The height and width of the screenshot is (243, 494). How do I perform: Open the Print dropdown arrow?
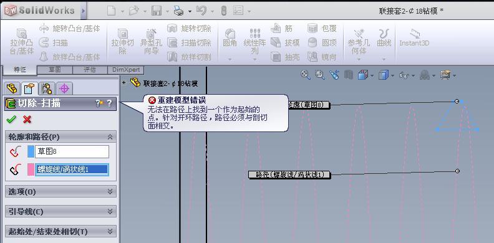[x=190, y=11]
